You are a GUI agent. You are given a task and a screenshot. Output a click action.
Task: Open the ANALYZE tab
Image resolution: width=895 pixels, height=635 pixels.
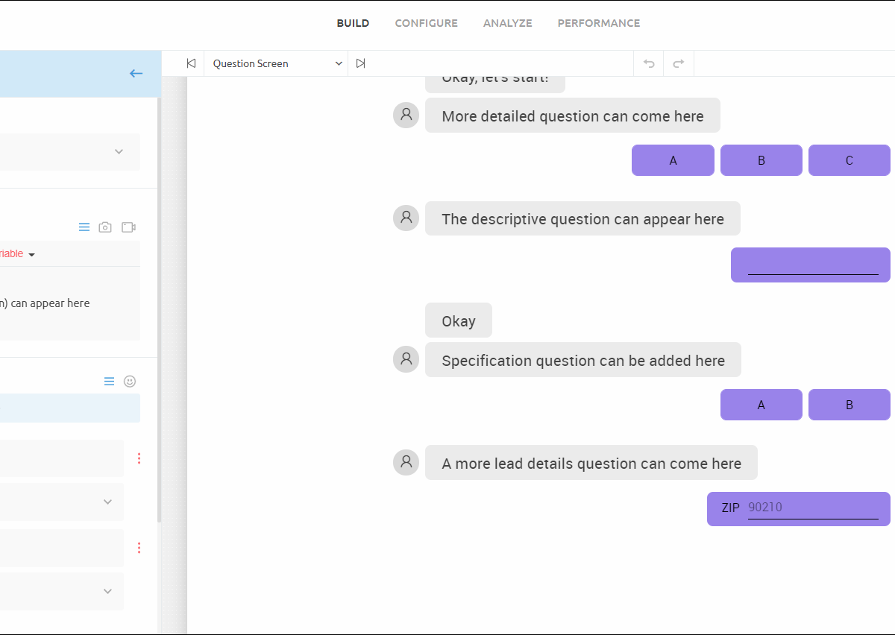[507, 23]
